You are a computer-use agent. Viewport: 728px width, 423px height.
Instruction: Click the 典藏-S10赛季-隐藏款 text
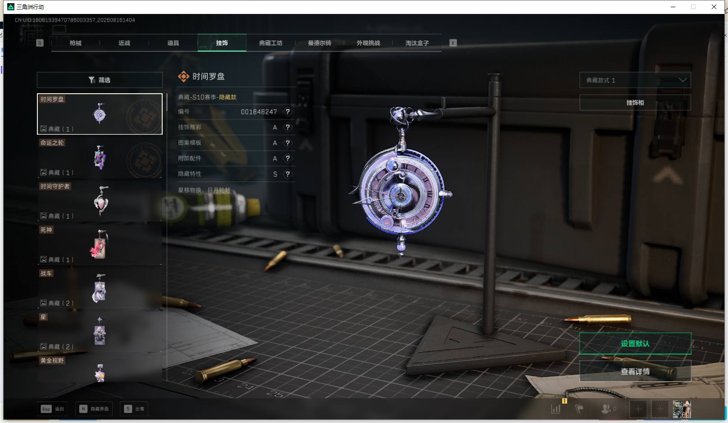[207, 97]
